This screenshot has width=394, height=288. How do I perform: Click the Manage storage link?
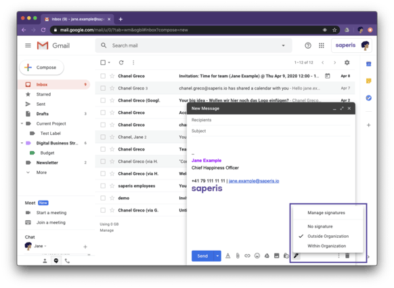point(107,230)
